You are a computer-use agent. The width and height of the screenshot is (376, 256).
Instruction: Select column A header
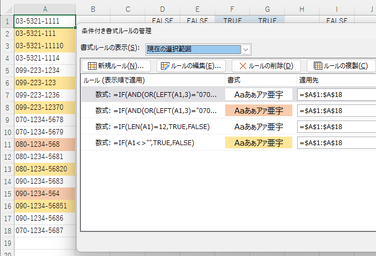[x=45, y=9]
